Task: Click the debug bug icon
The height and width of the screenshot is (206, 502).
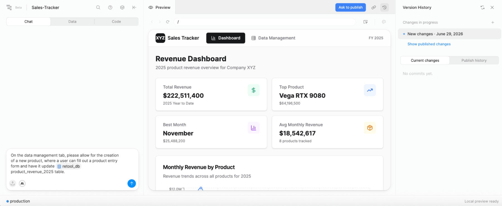Action: point(122,8)
